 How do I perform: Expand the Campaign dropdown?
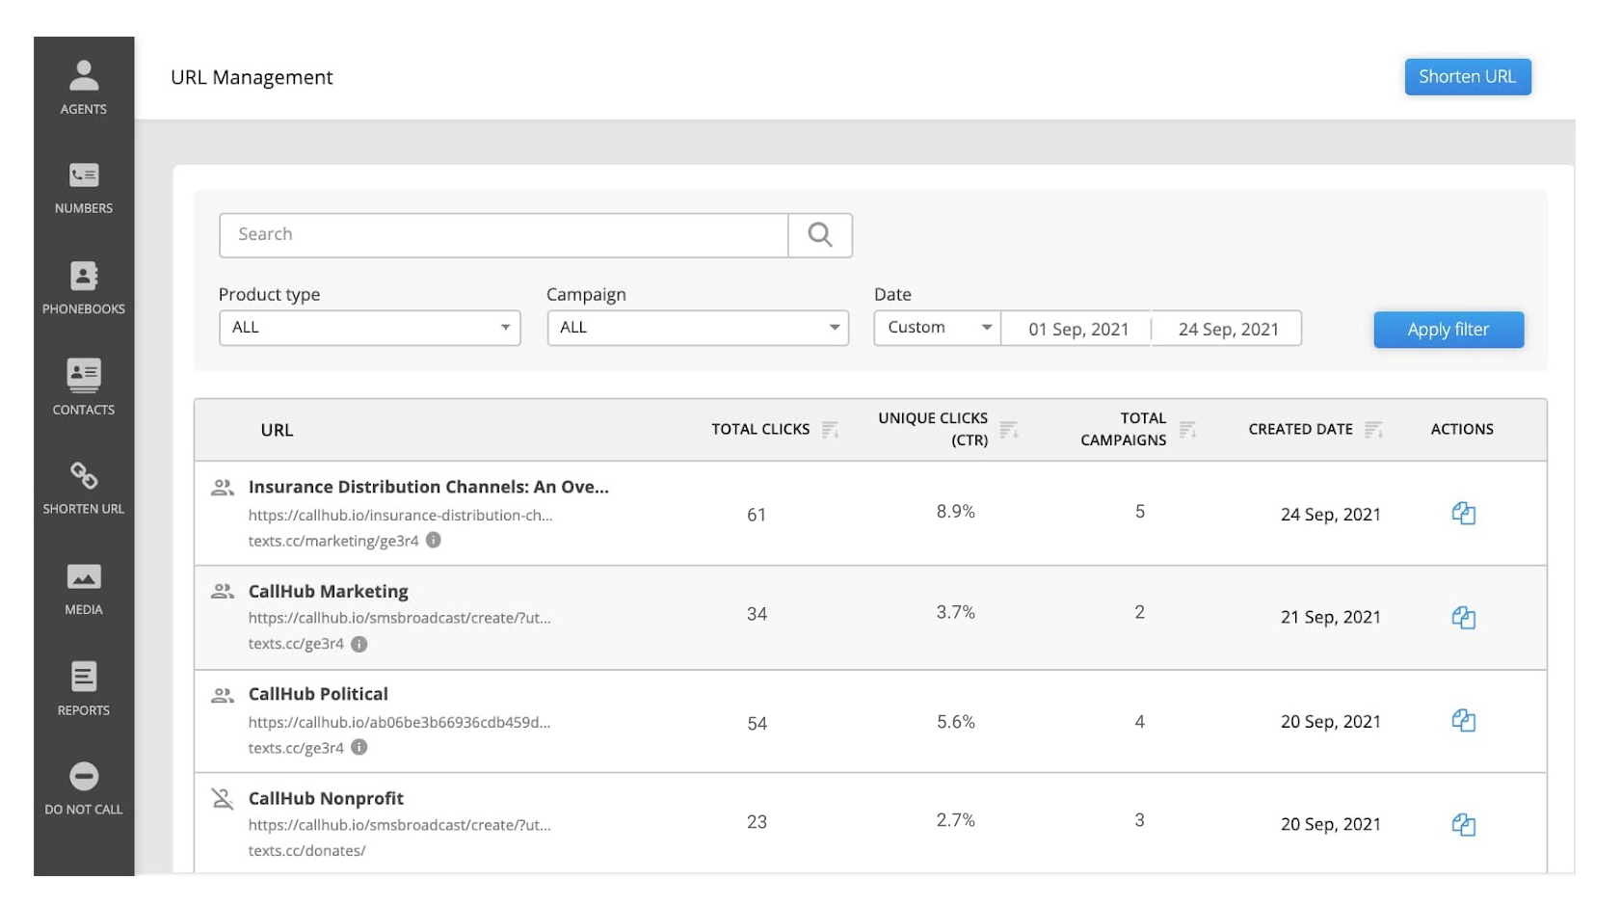pyautogui.click(x=698, y=328)
